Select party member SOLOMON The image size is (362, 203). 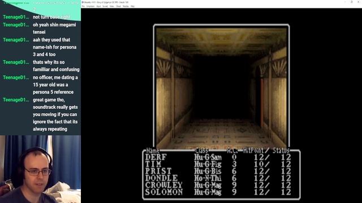[x=164, y=192]
